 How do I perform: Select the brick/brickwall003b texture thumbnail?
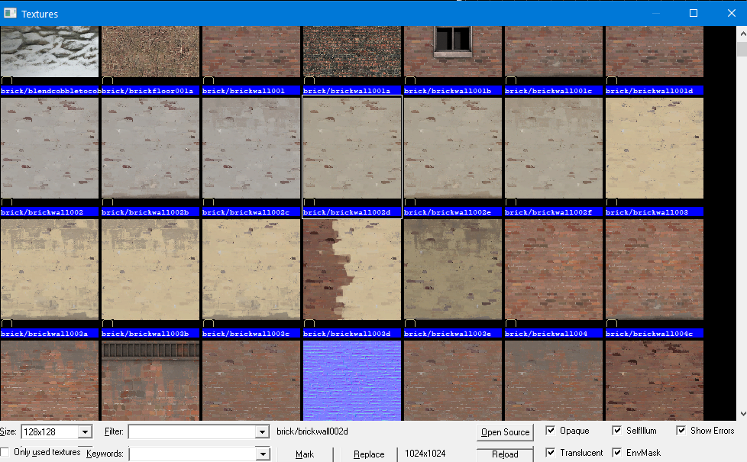[150, 270]
